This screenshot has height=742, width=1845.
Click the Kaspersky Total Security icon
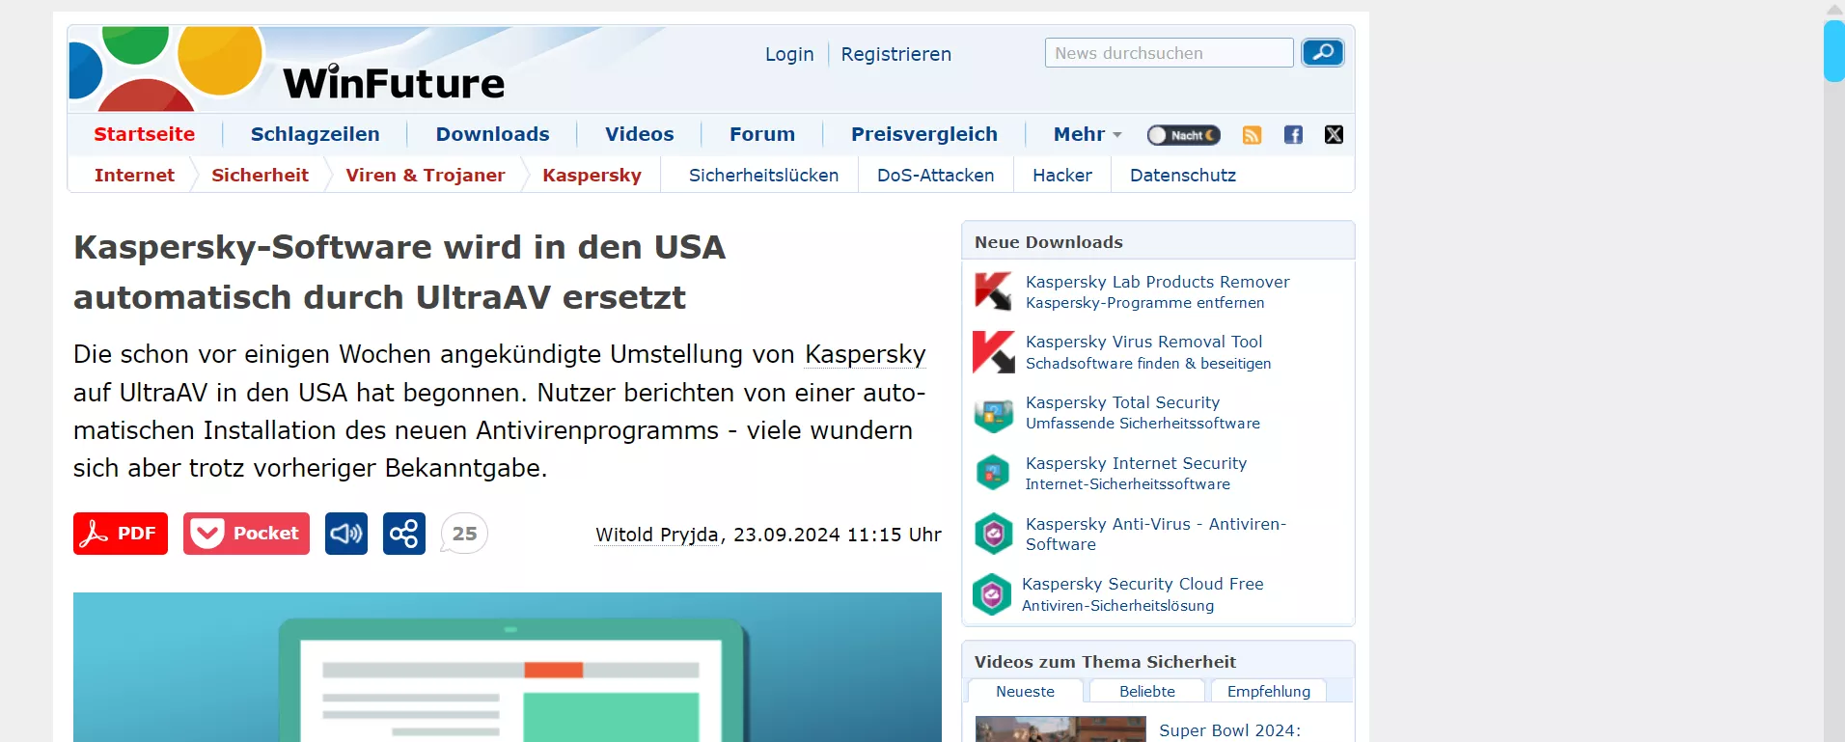click(993, 413)
